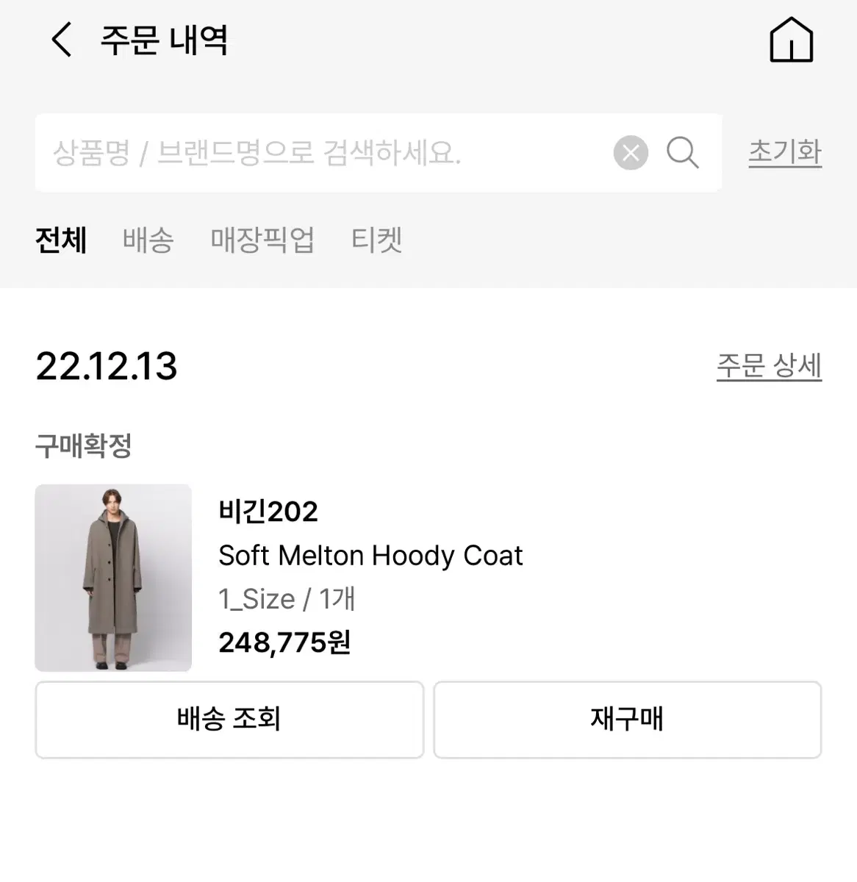
Task: Click the 재구매 repurchase button
Action: (627, 720)
